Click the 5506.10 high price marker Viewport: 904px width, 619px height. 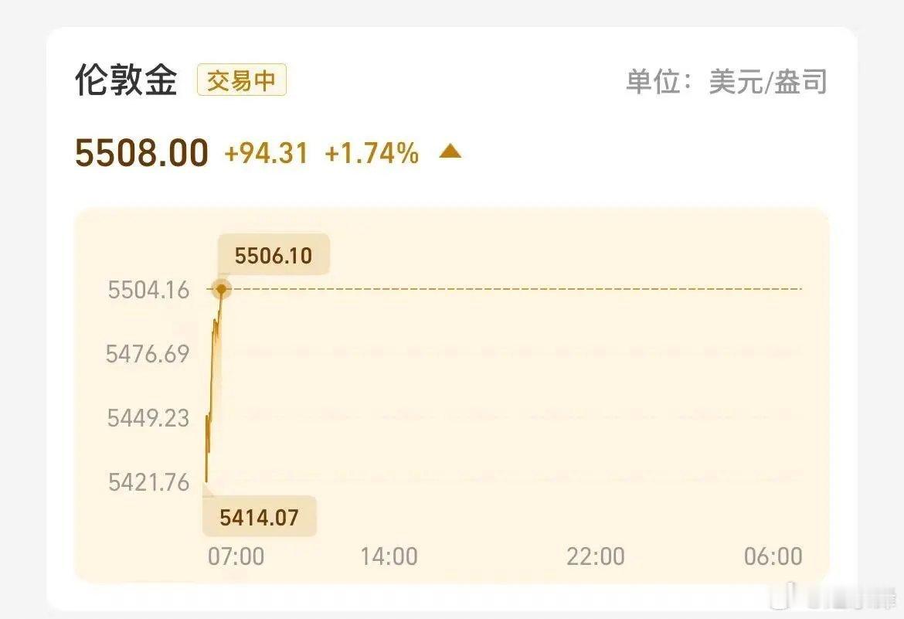(x=273, y=254)
